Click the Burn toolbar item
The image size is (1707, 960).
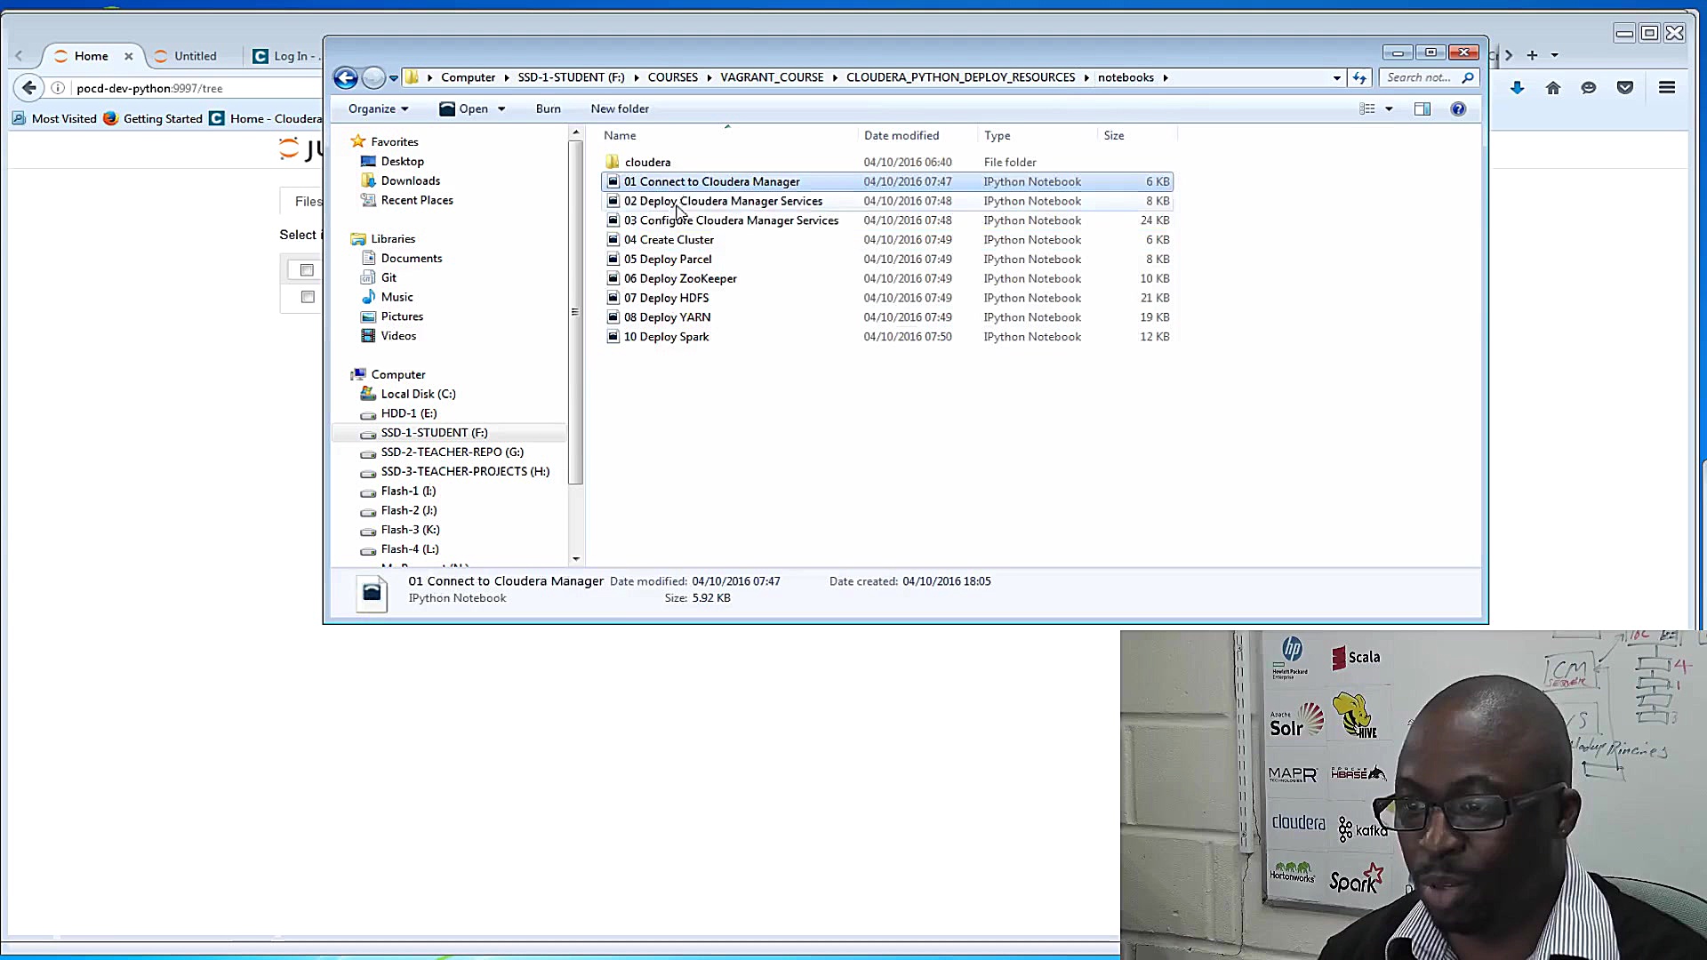549,109
